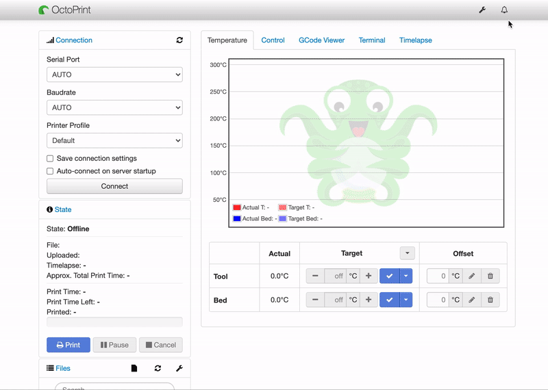
Task: Open Printer Profile dropdown
Action: point(114,140)
